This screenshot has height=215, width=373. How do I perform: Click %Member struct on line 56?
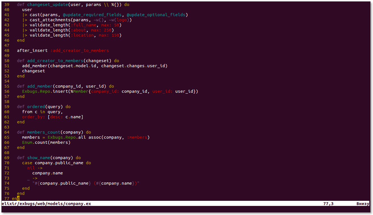(79, 91)
